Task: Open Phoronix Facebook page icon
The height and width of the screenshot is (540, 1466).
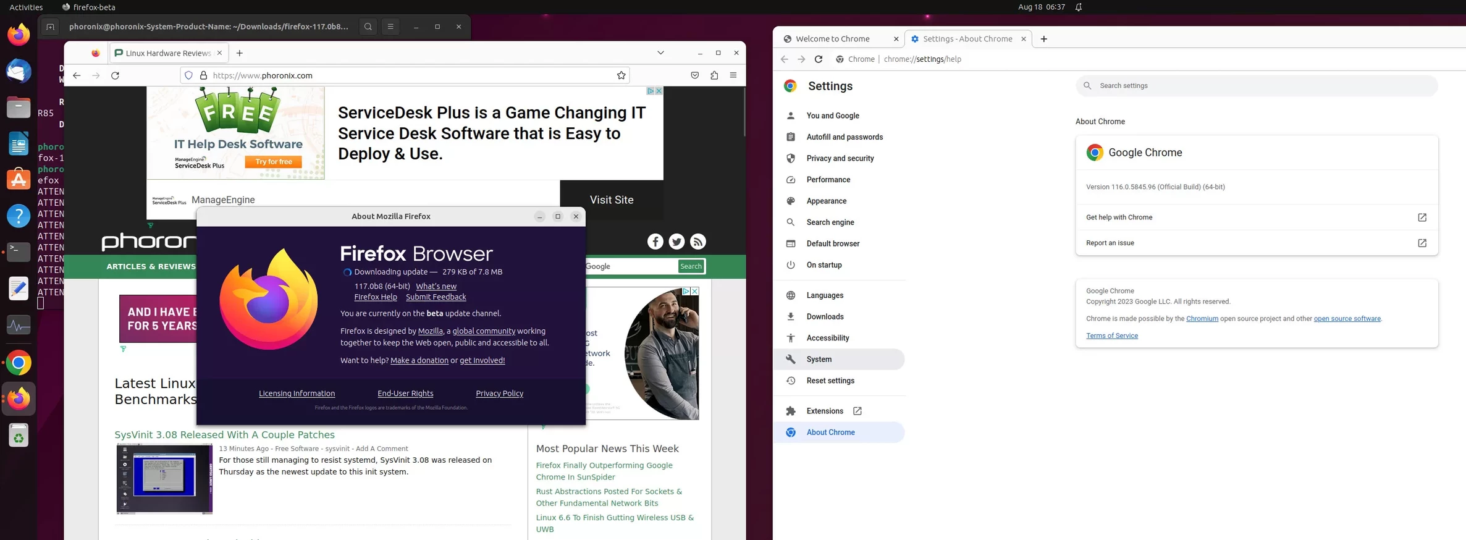Action: [x=655, y=242]
